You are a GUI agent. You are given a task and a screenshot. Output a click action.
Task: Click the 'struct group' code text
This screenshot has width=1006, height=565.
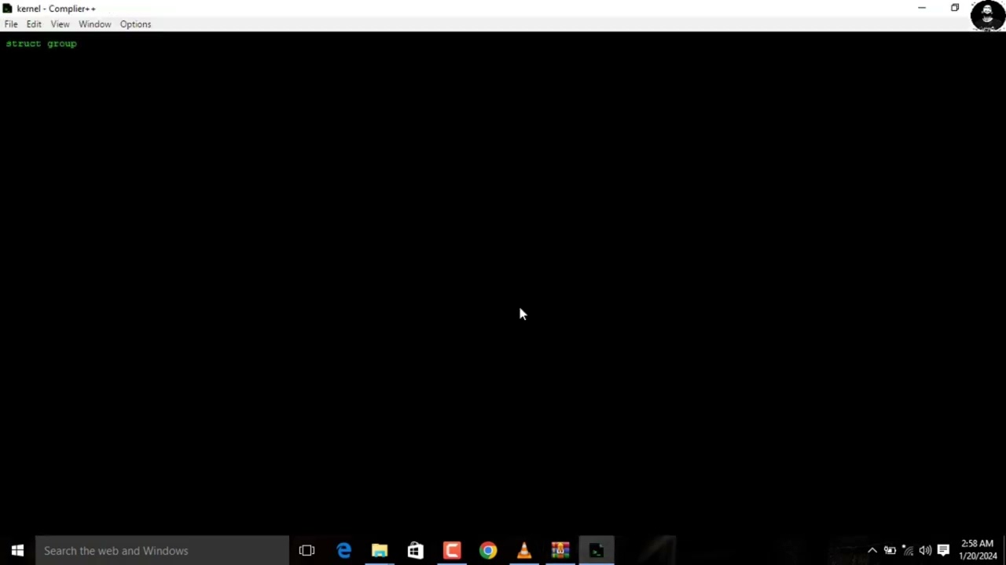pos(41,44)
